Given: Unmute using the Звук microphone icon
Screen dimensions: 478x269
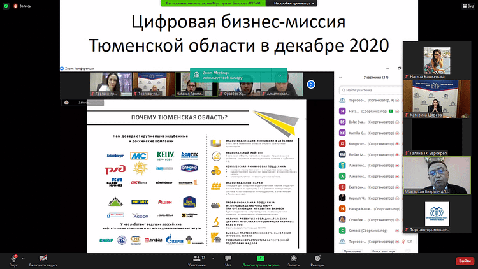Looking at the screenshot, I should 14,258.
